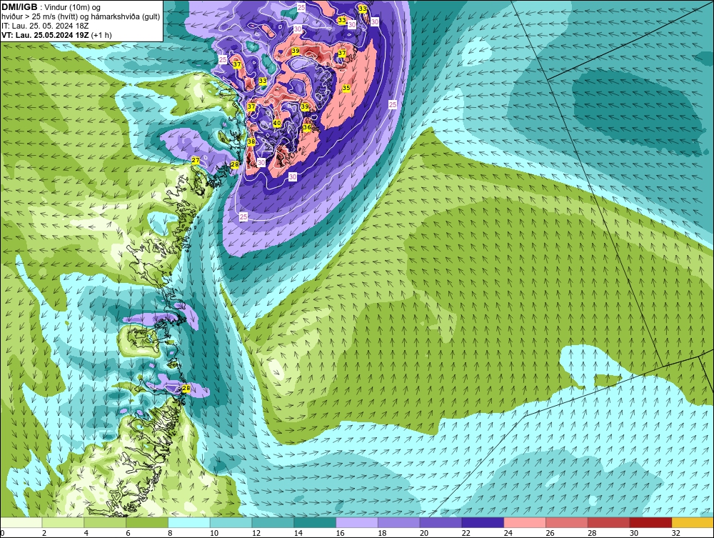Choose the turquoise 10–12 m/s legend swatch
714x538 pixels.
pyautogui.click(x=231, y=522)
